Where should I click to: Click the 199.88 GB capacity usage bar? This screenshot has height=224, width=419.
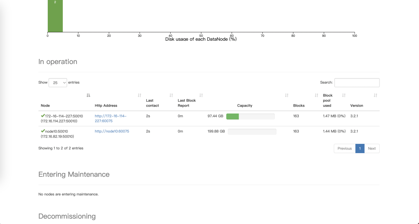coord(252,132)
